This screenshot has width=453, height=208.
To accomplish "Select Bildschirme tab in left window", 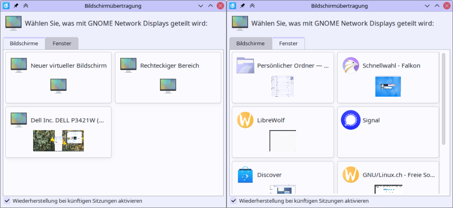I will tap(24, 43).
